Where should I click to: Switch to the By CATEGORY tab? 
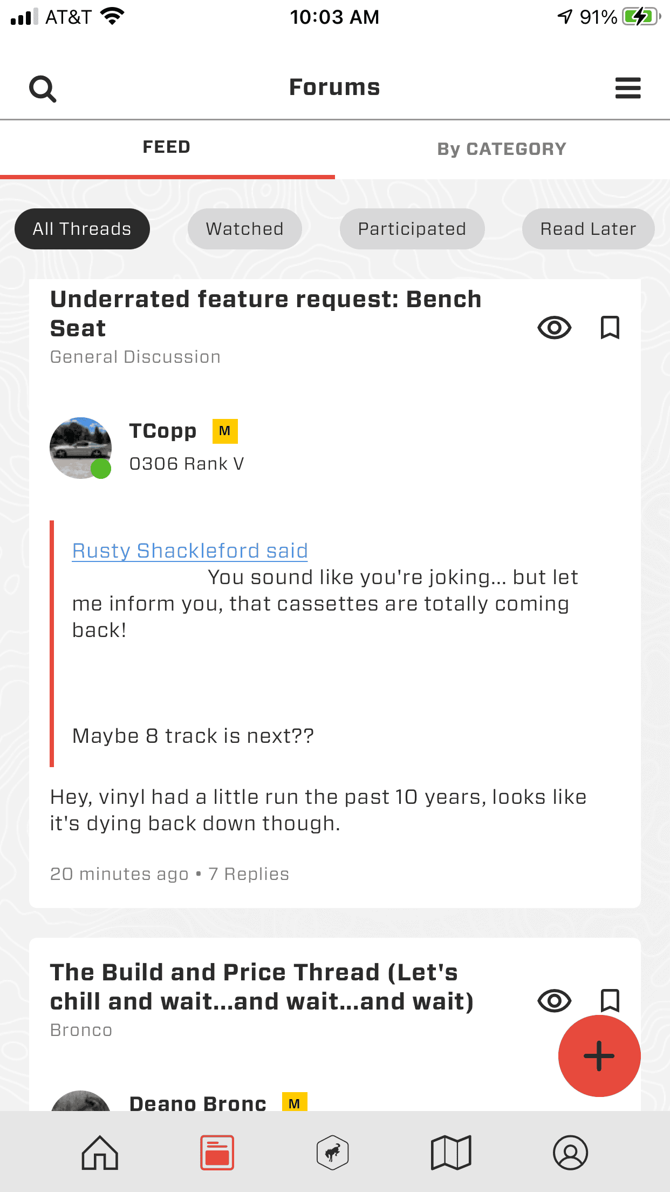click(502, 149)
